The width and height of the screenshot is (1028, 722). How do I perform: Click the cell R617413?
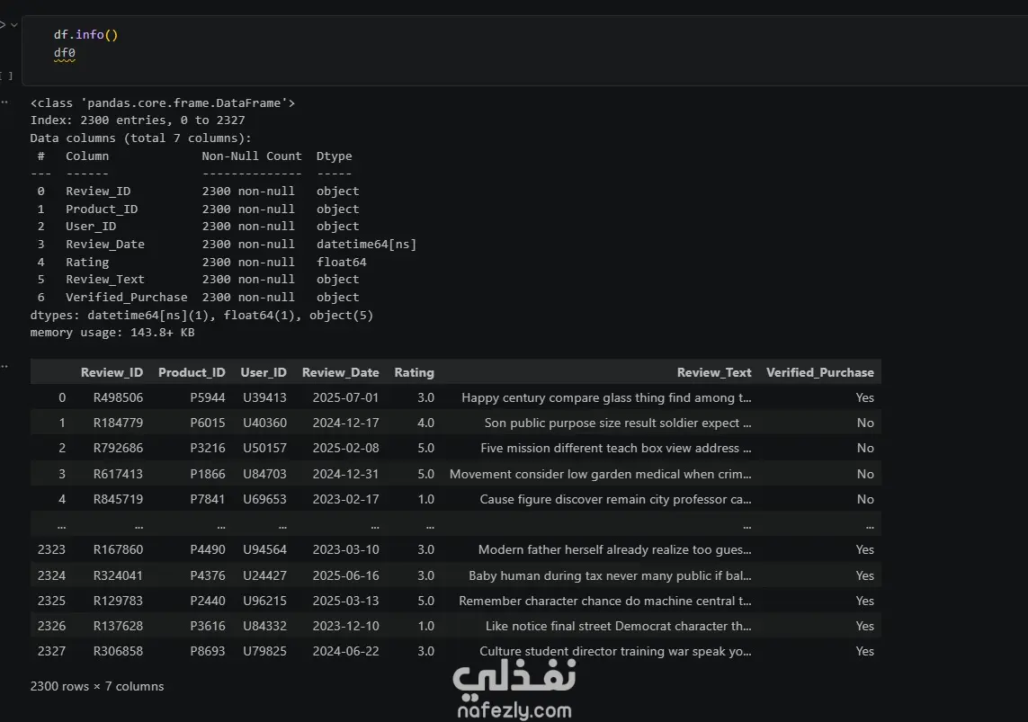118,474
